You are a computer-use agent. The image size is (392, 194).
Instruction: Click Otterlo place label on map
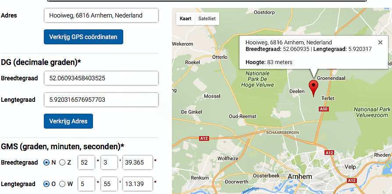coord(220,57)
